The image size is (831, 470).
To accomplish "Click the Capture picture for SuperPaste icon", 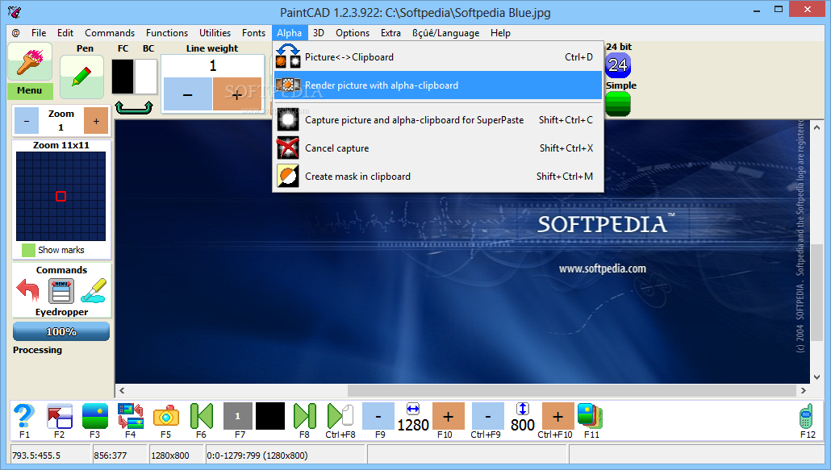I will [x=288, y=120].
